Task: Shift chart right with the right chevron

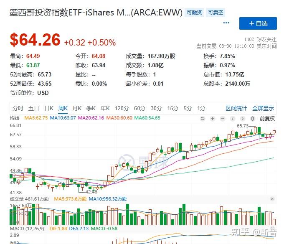Action: pos(243,119)
